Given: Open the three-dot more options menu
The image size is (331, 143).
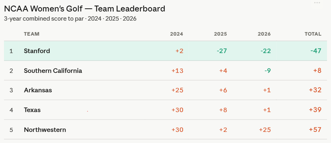Looking at the screenshot, I should pos(317,3).
